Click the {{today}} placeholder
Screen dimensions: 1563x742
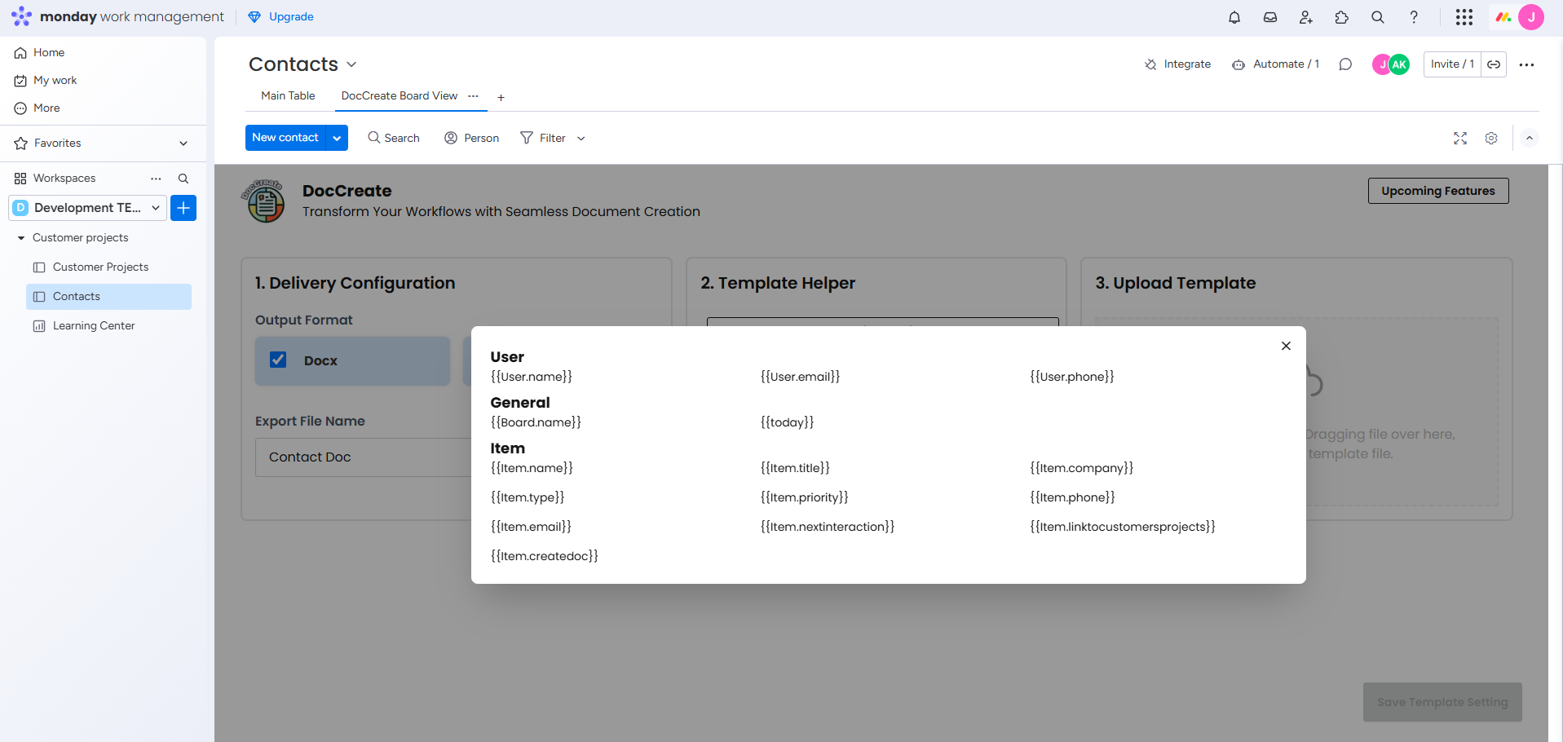click(x=787, y=422)
